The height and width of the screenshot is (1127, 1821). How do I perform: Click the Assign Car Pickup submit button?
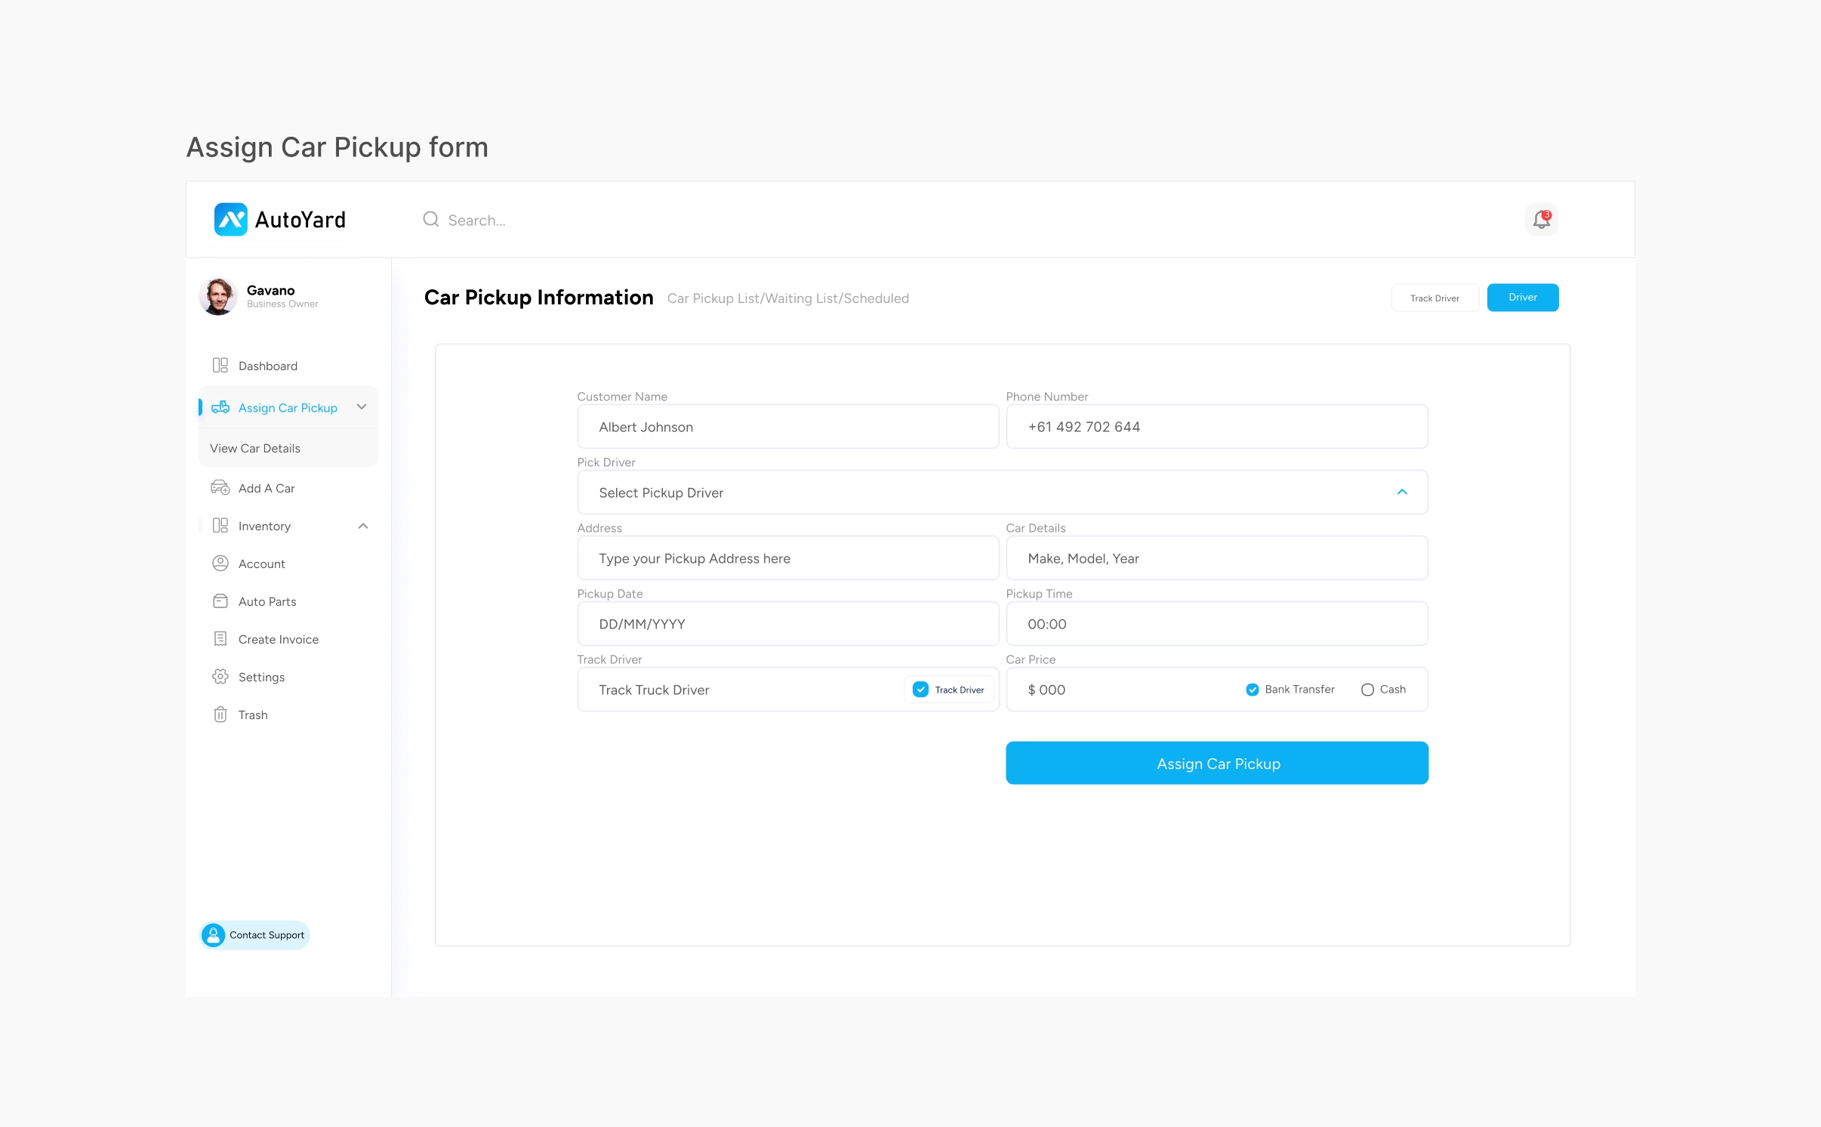pyautogui.click(x=1217, y=763)
